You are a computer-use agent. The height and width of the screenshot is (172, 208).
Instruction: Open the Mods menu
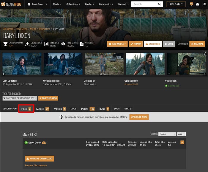point(57,4)
